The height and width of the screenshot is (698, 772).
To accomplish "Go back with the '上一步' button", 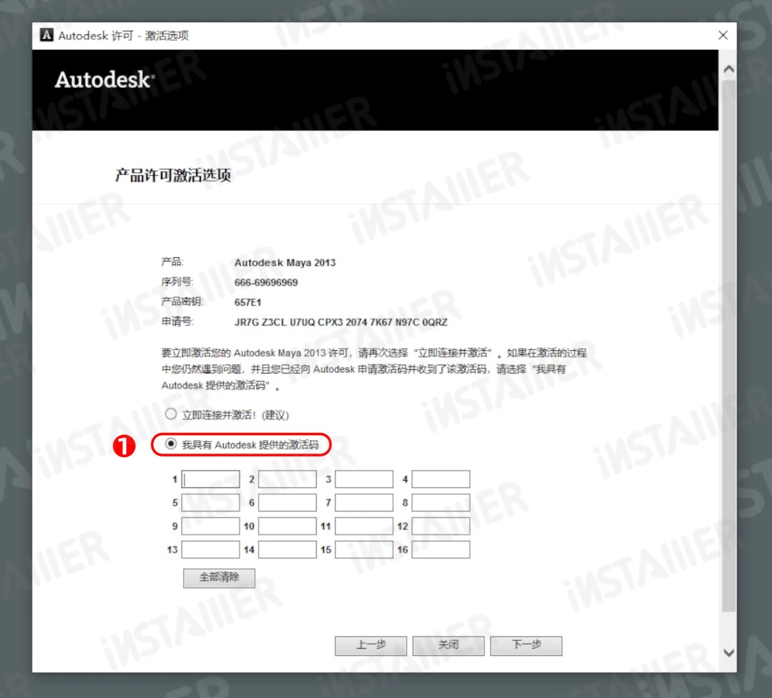I will (371, 645).
